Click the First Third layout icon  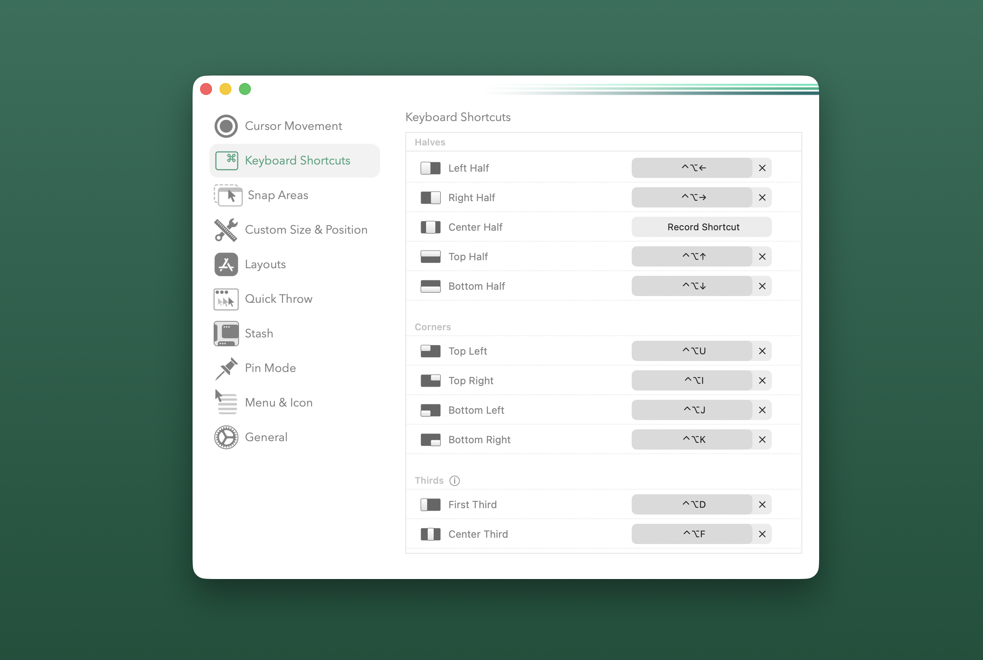coord(430,505)
